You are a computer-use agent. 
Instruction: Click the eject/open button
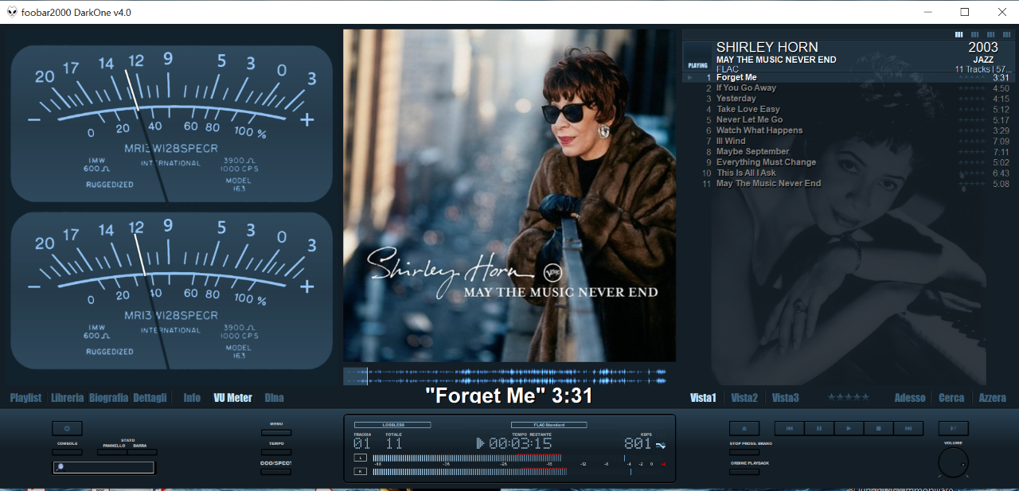pyautogui.click(x=744, y=428)
